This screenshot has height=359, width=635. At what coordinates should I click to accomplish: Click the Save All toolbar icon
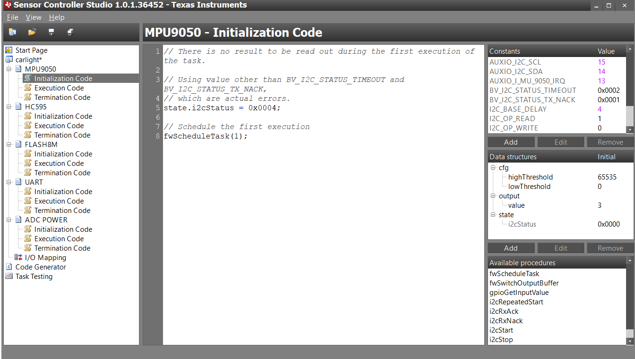click(70, 32)
